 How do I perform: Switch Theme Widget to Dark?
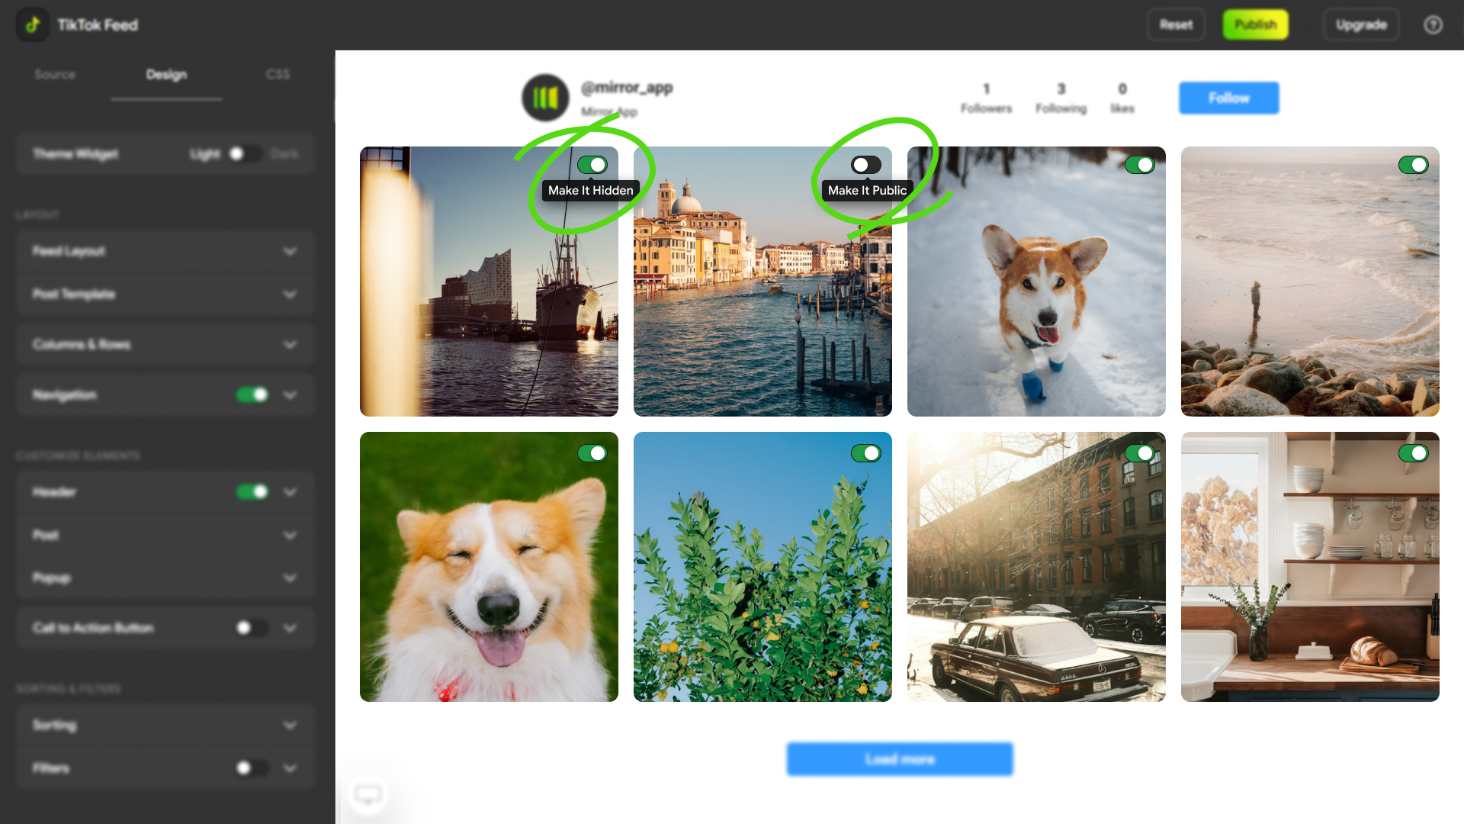246,154
